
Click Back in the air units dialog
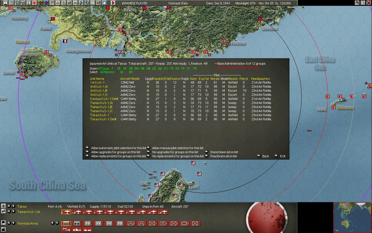[x=266, y=156]
